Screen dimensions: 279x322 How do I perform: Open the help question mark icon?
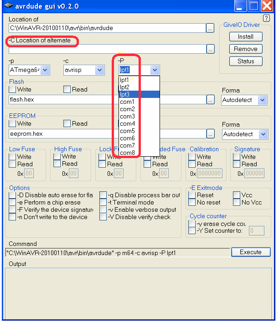pos(266,19)
